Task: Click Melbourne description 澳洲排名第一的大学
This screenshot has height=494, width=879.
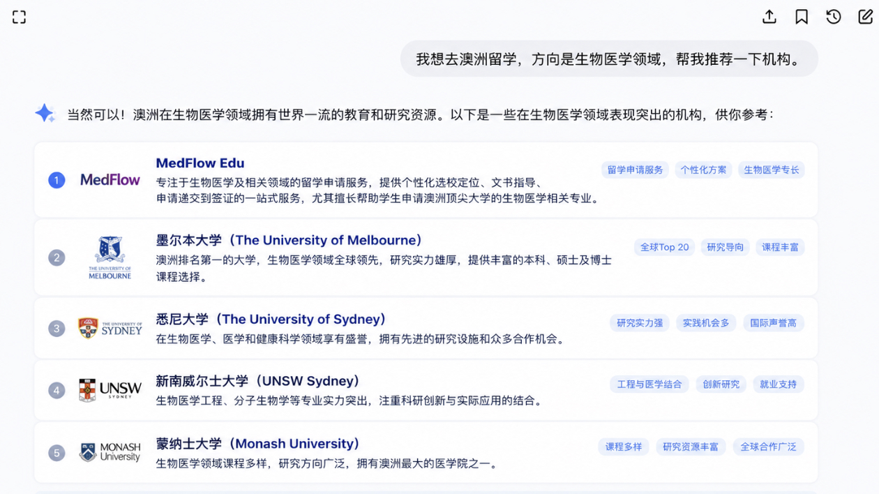Action: coord(384,268)
